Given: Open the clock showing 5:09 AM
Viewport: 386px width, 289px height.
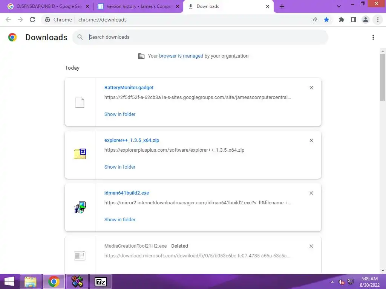Looking at the screenshot, I should (369, 282).
